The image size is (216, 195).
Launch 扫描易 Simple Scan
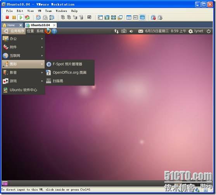pyautogui.click(x=70, y=81)
